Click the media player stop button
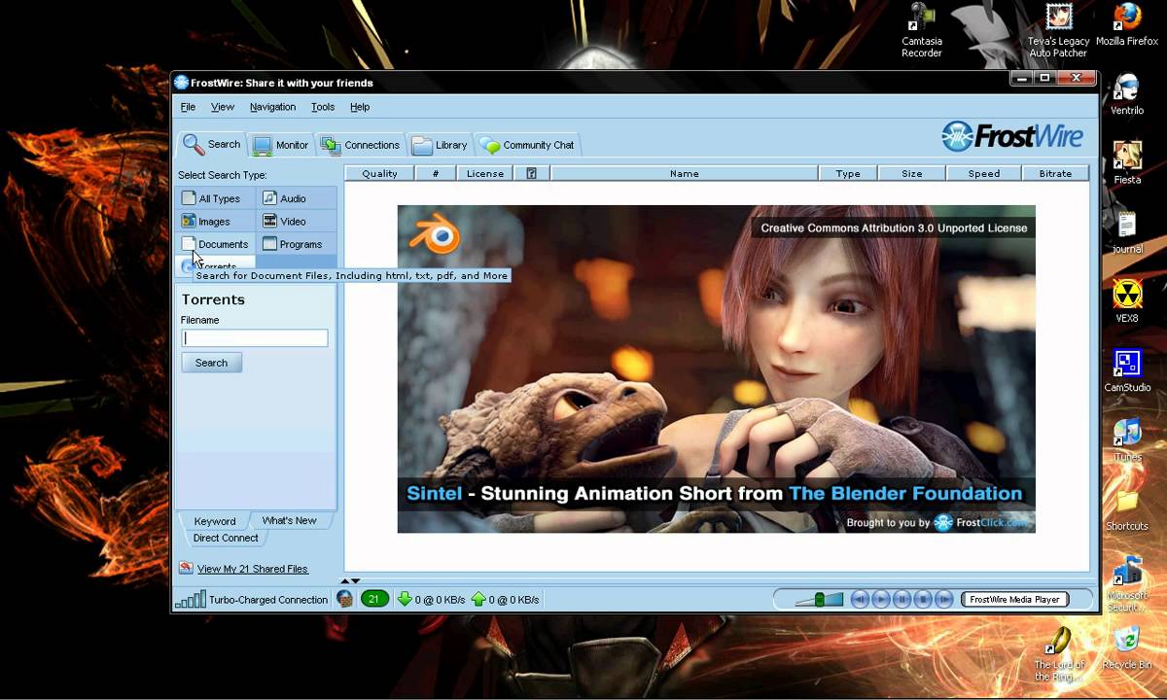This screenshot has width=1167, height=700. point(924,599)
